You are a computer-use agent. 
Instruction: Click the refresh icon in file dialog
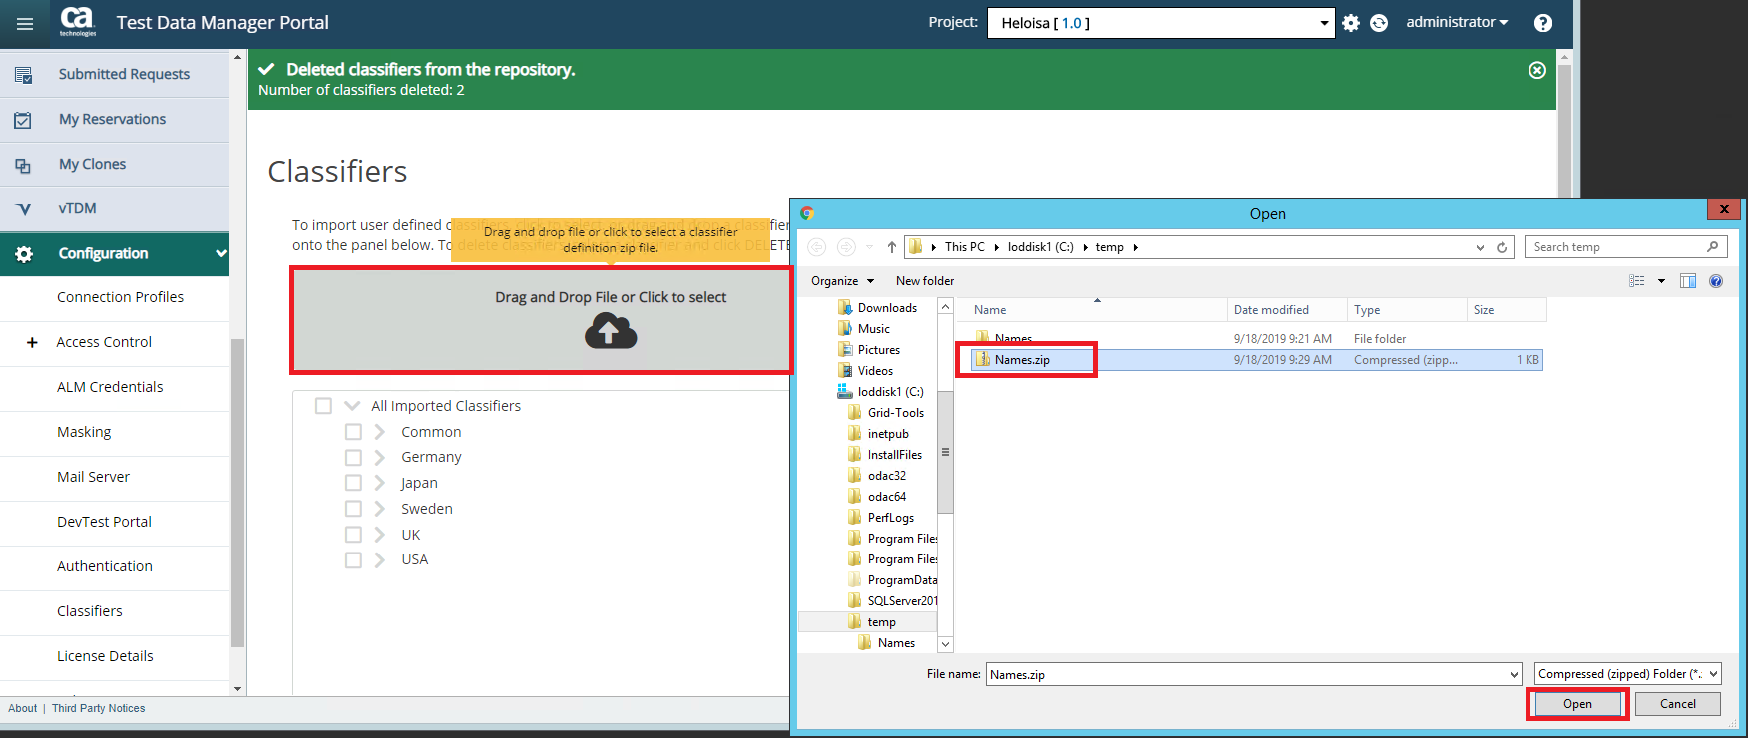[1502, 247]
